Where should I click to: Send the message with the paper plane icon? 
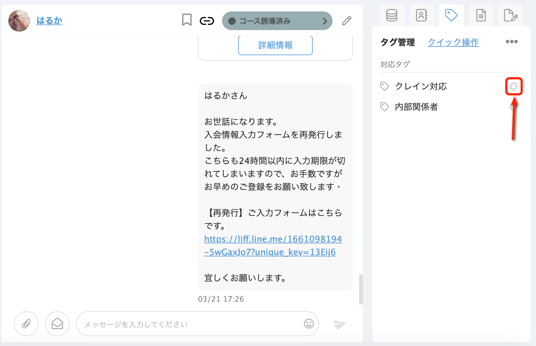(339, 324)
